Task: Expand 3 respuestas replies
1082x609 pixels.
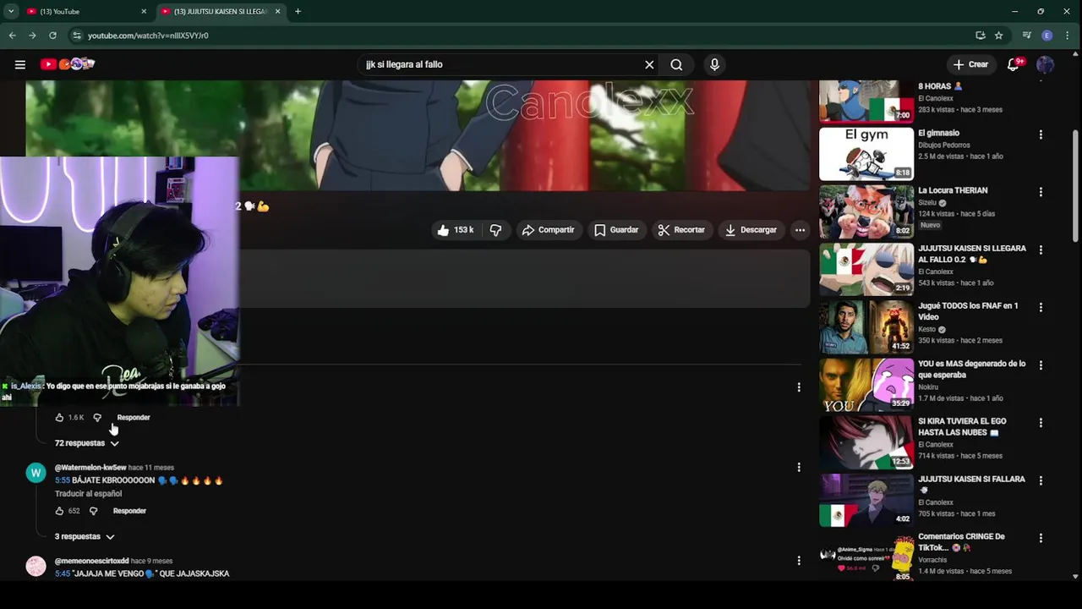Action: point(85,536)
